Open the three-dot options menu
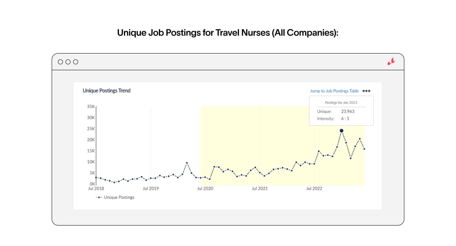 (366, 91)
